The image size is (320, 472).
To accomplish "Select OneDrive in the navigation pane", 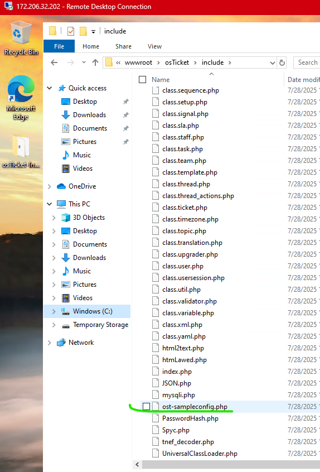I will click(82, 186).
